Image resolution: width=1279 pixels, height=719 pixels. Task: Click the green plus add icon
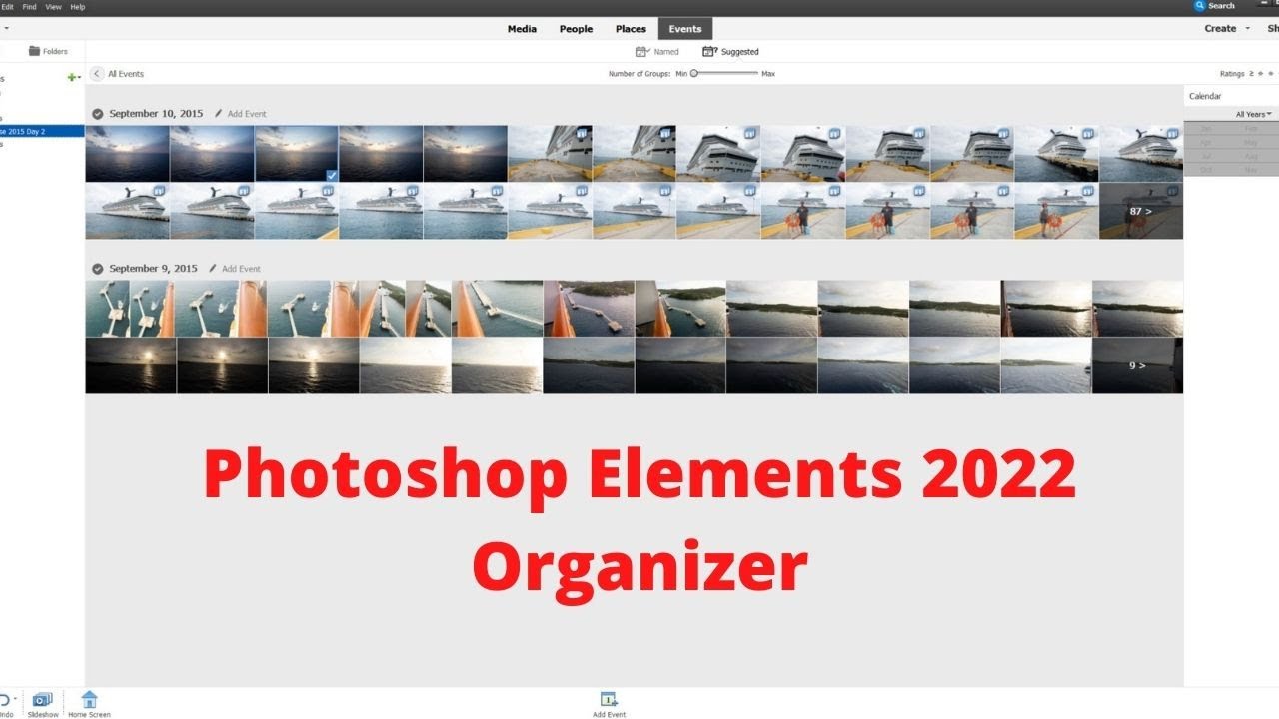pyautogui.click(x=71, y=77)
